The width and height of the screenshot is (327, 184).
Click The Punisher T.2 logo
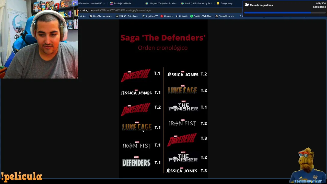coord(183,157)
